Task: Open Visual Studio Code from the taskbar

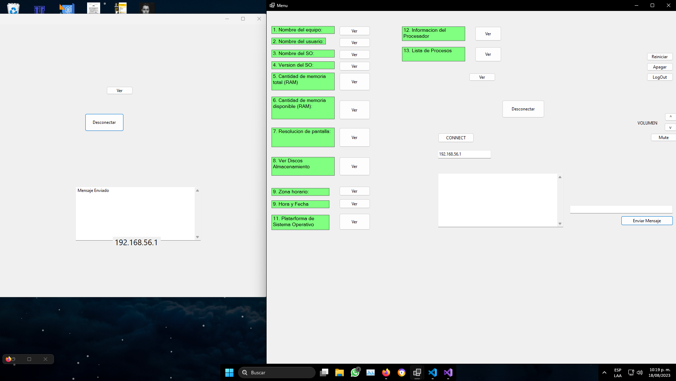Action: [433, 373]
